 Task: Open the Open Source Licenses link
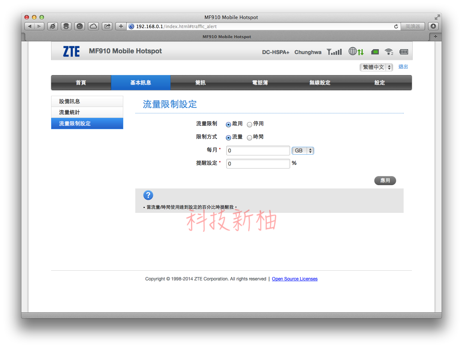point(295,279)
